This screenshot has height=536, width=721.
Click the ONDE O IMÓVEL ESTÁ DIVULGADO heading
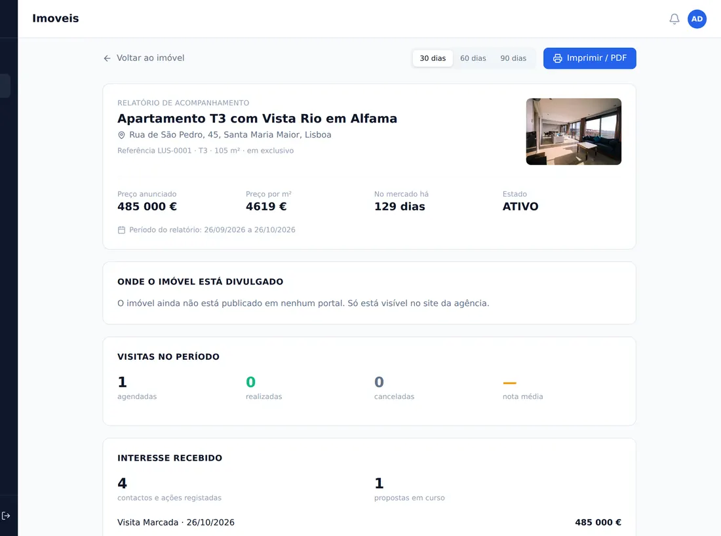(x=201, y=282)
